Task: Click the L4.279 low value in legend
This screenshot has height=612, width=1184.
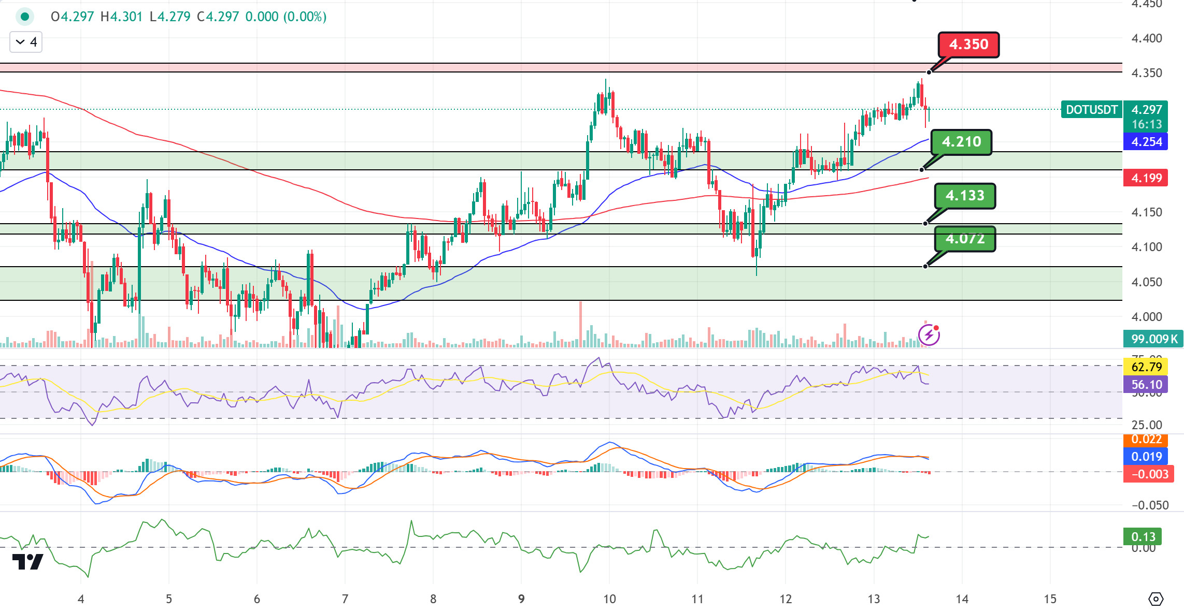Action: (x=170, y=17)
